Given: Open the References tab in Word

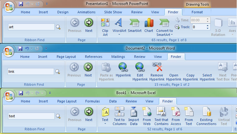Looking at the screenshot, I should [94, 57].
